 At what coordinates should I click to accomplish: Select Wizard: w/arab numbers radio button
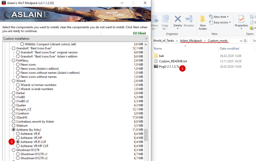18,89
